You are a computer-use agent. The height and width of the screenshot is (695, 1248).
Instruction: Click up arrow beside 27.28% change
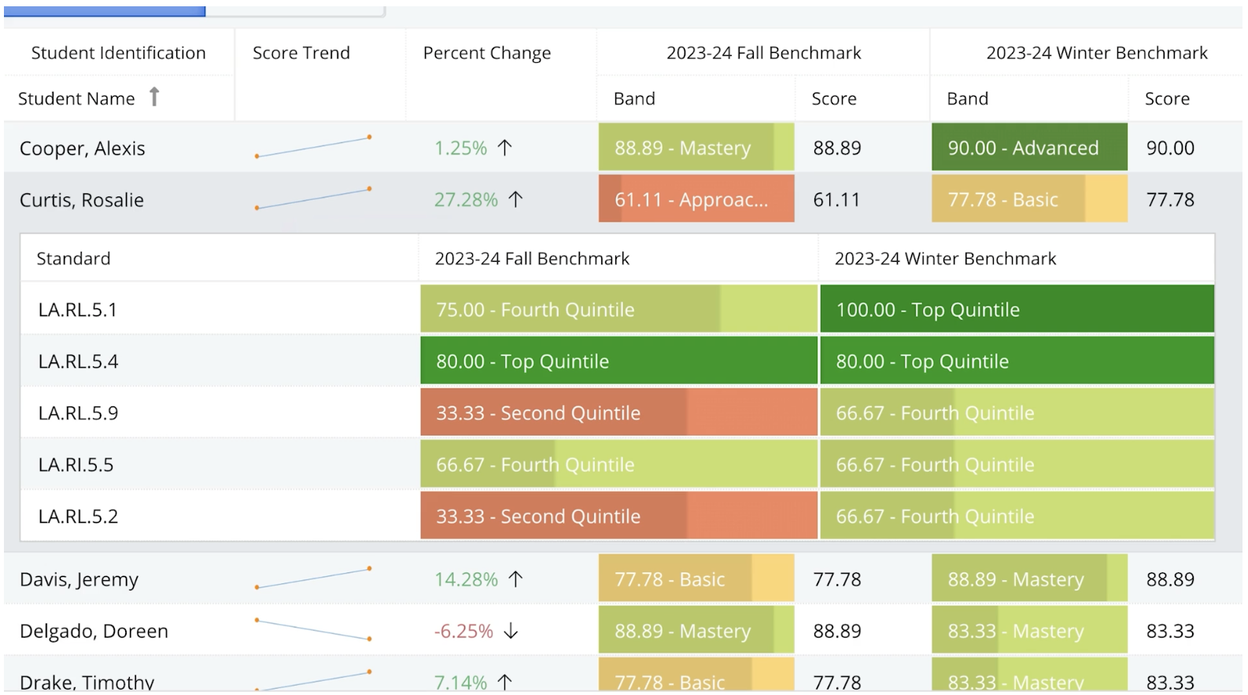click(515, 200)
